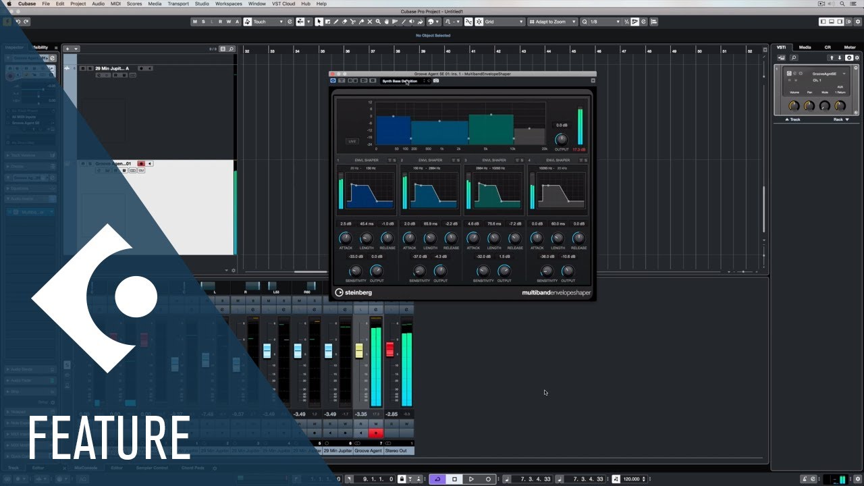864x486 pixels.
Task: Click the quantize Q icon
Action: pyautogui.click(x=584, y=22)
